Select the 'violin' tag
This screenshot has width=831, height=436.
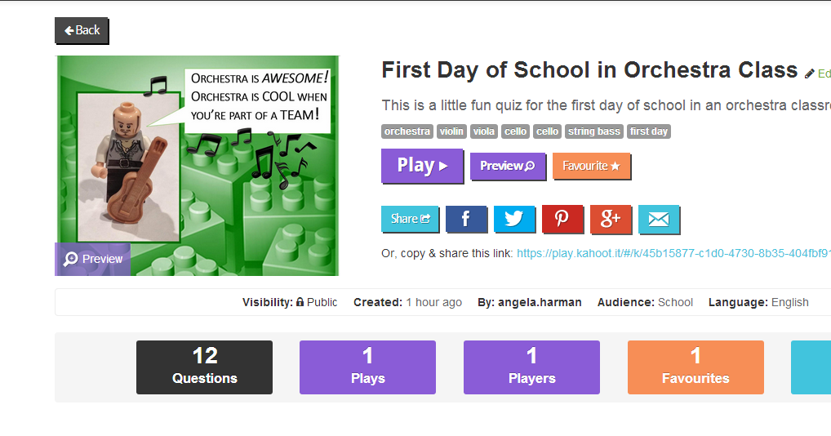[x=451, y=131]
